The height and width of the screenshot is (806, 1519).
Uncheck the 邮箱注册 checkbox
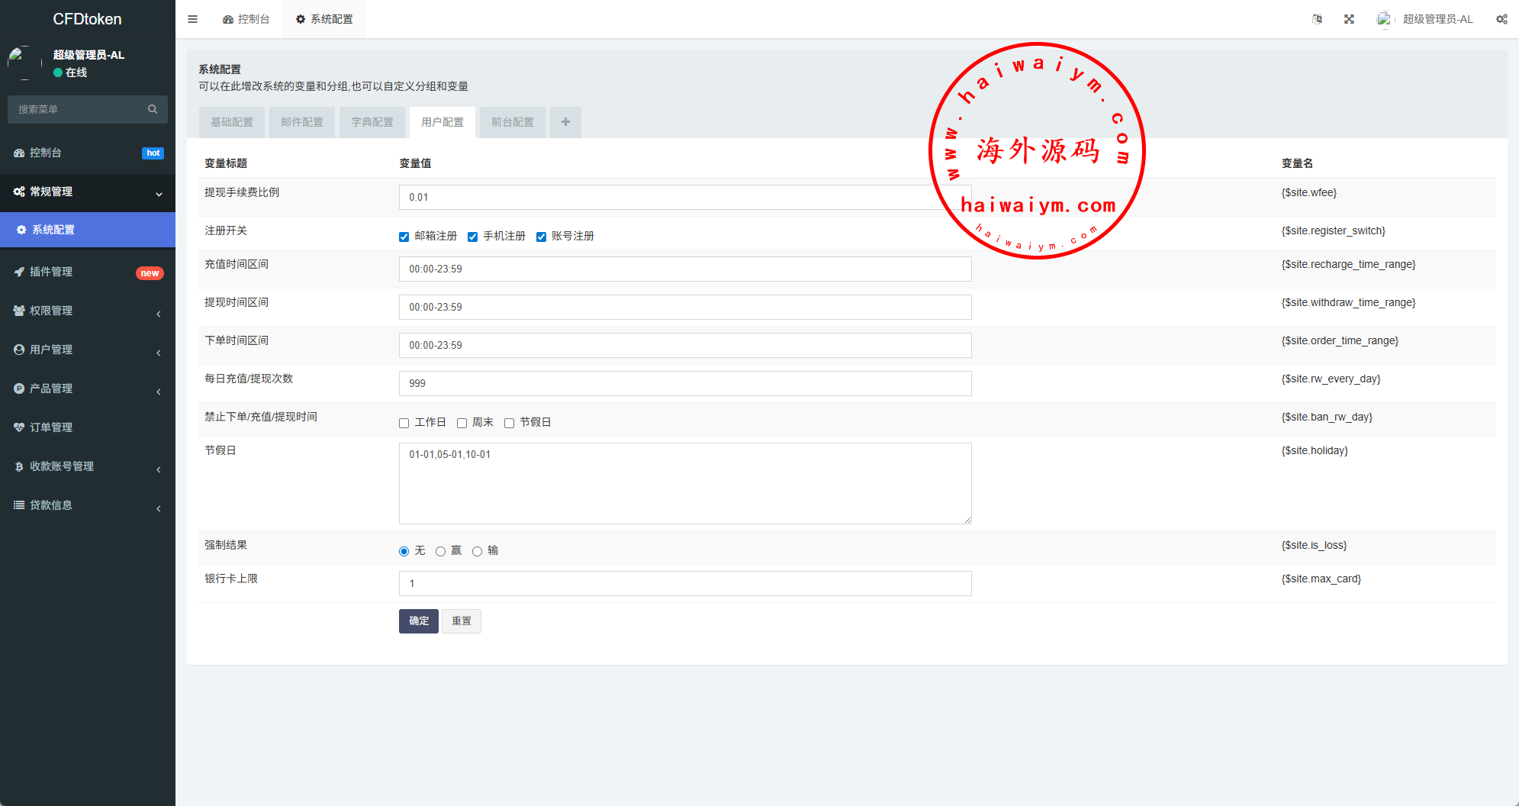point(404,237)
